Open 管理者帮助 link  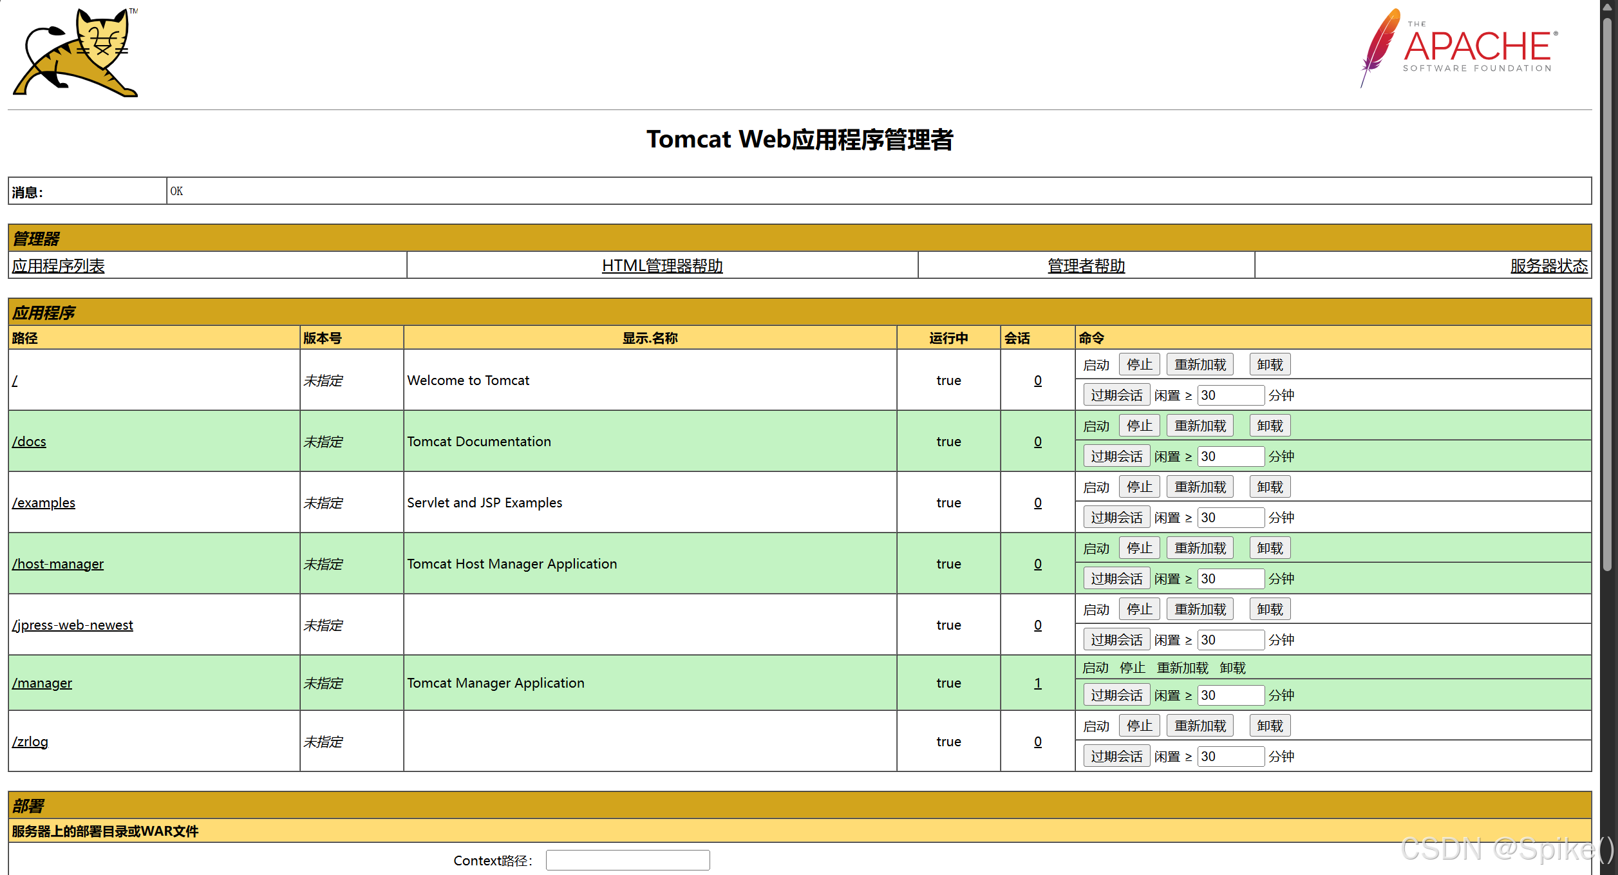pos(1086,265)
